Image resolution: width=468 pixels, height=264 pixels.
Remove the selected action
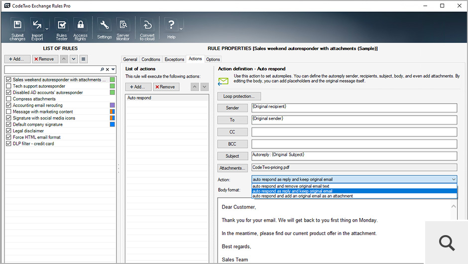(166, 87)
